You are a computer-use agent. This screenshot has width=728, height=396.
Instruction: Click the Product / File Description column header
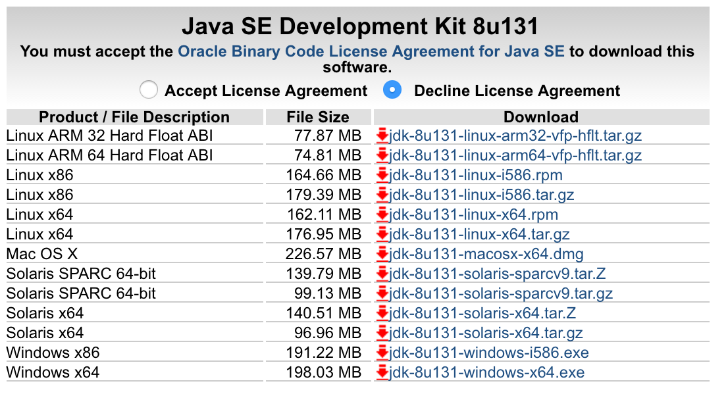(x=134, y=116)
